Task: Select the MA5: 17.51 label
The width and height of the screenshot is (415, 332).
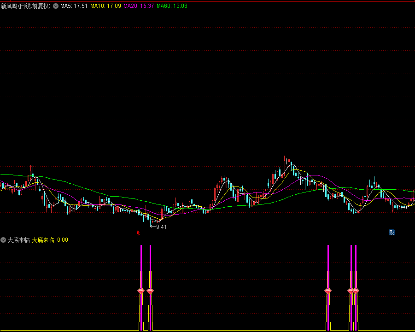Action: pyautogui.click(x=74, y=6)
